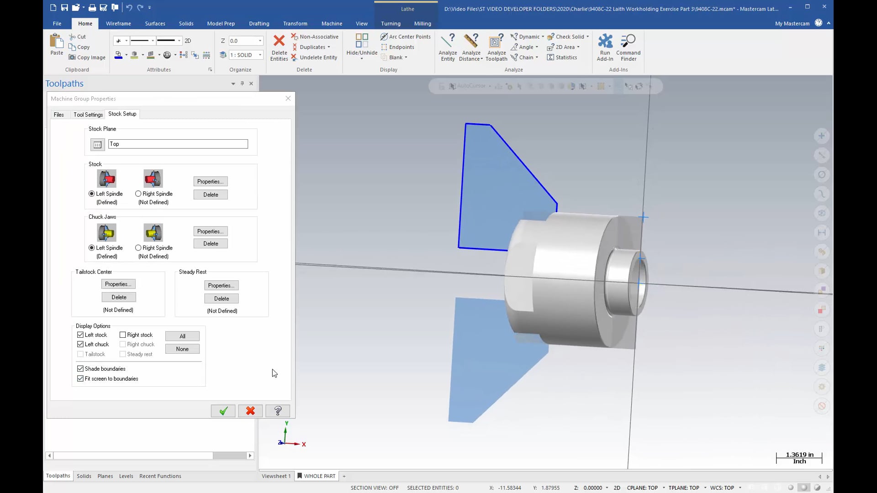Open the Z depth value dropdown
This screenshot has width=877, height=493.
pyautogui.click(x=260, y=41)
